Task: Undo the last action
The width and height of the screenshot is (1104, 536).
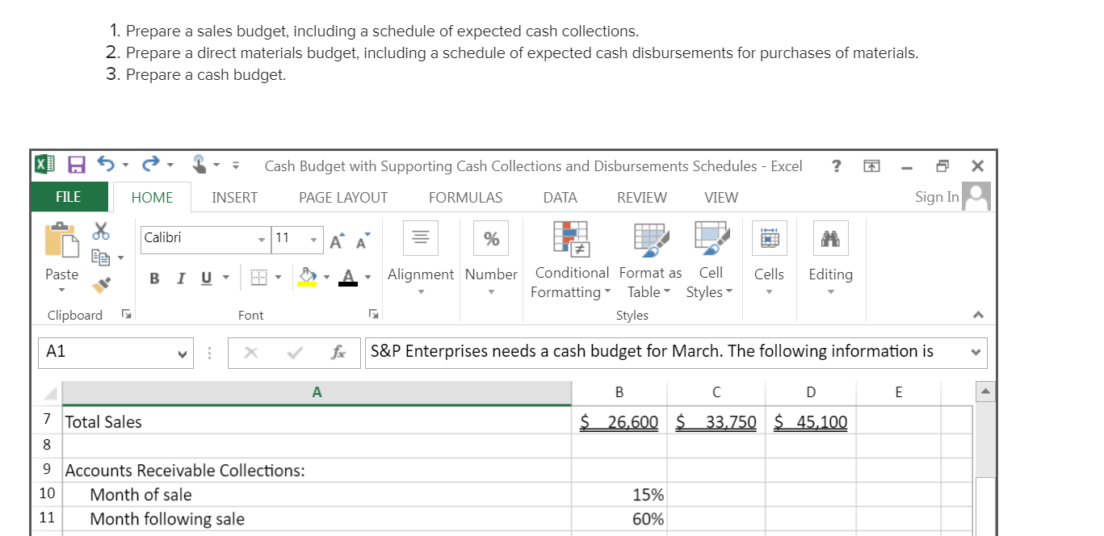Action: 105,165
